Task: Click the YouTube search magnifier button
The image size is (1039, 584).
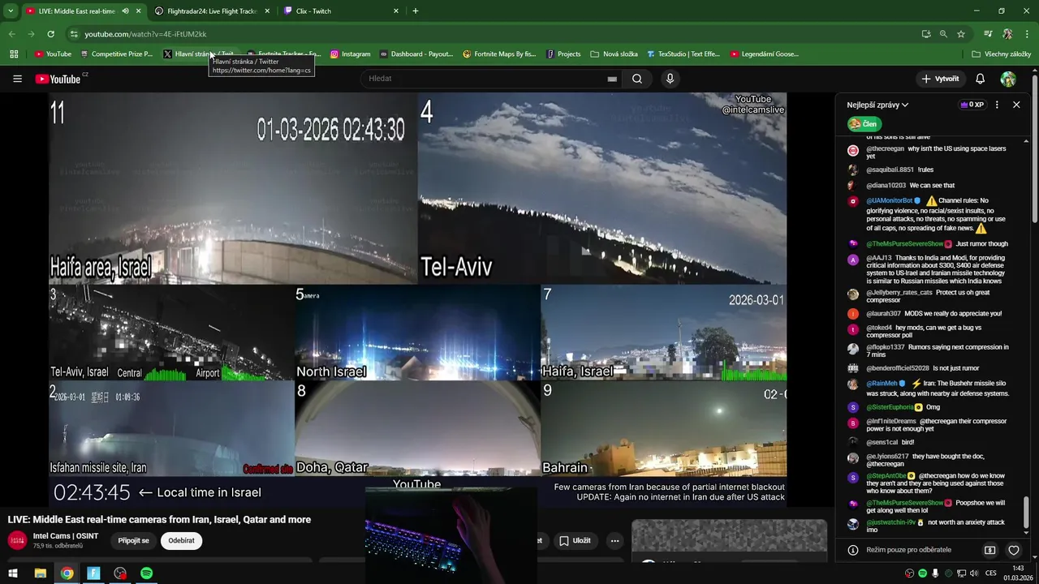Action: tap(637, 79)
